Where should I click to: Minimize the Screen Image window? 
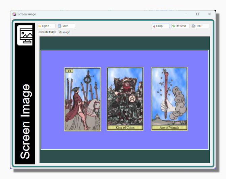coord(186,14)
